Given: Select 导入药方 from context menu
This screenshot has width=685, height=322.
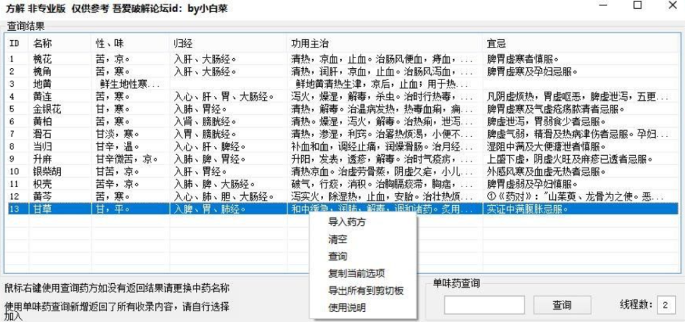Looking at the screenshot, I should (346, 221).
